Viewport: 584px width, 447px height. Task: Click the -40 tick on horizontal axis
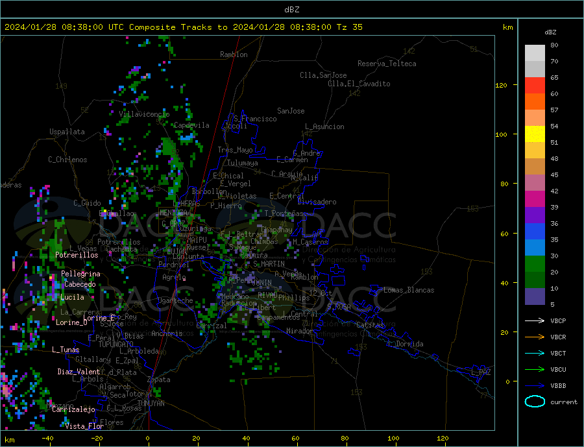pos(47,438)
